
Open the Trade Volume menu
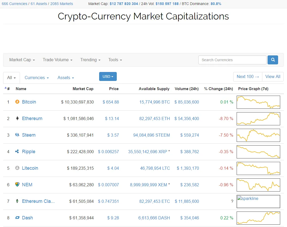click(x=57, y=60)
